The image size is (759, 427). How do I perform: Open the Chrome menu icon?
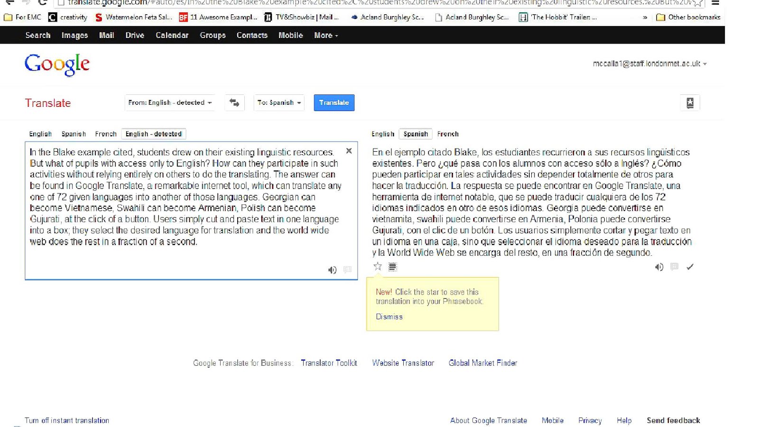pyautogui.click(x=715, y=2)
